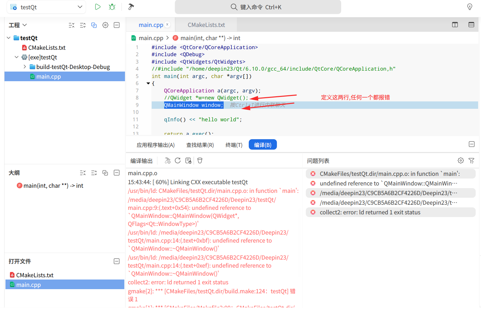This screenshot has width=481, height=310.
Task: Select main(int, char **) in the outline
Action: coord(53,185)
